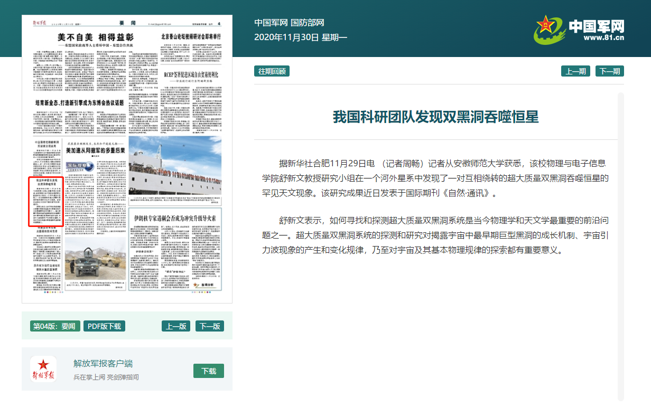
Task: Open the 美不自美 相得益彰 headline article
Action: [95, 37]
